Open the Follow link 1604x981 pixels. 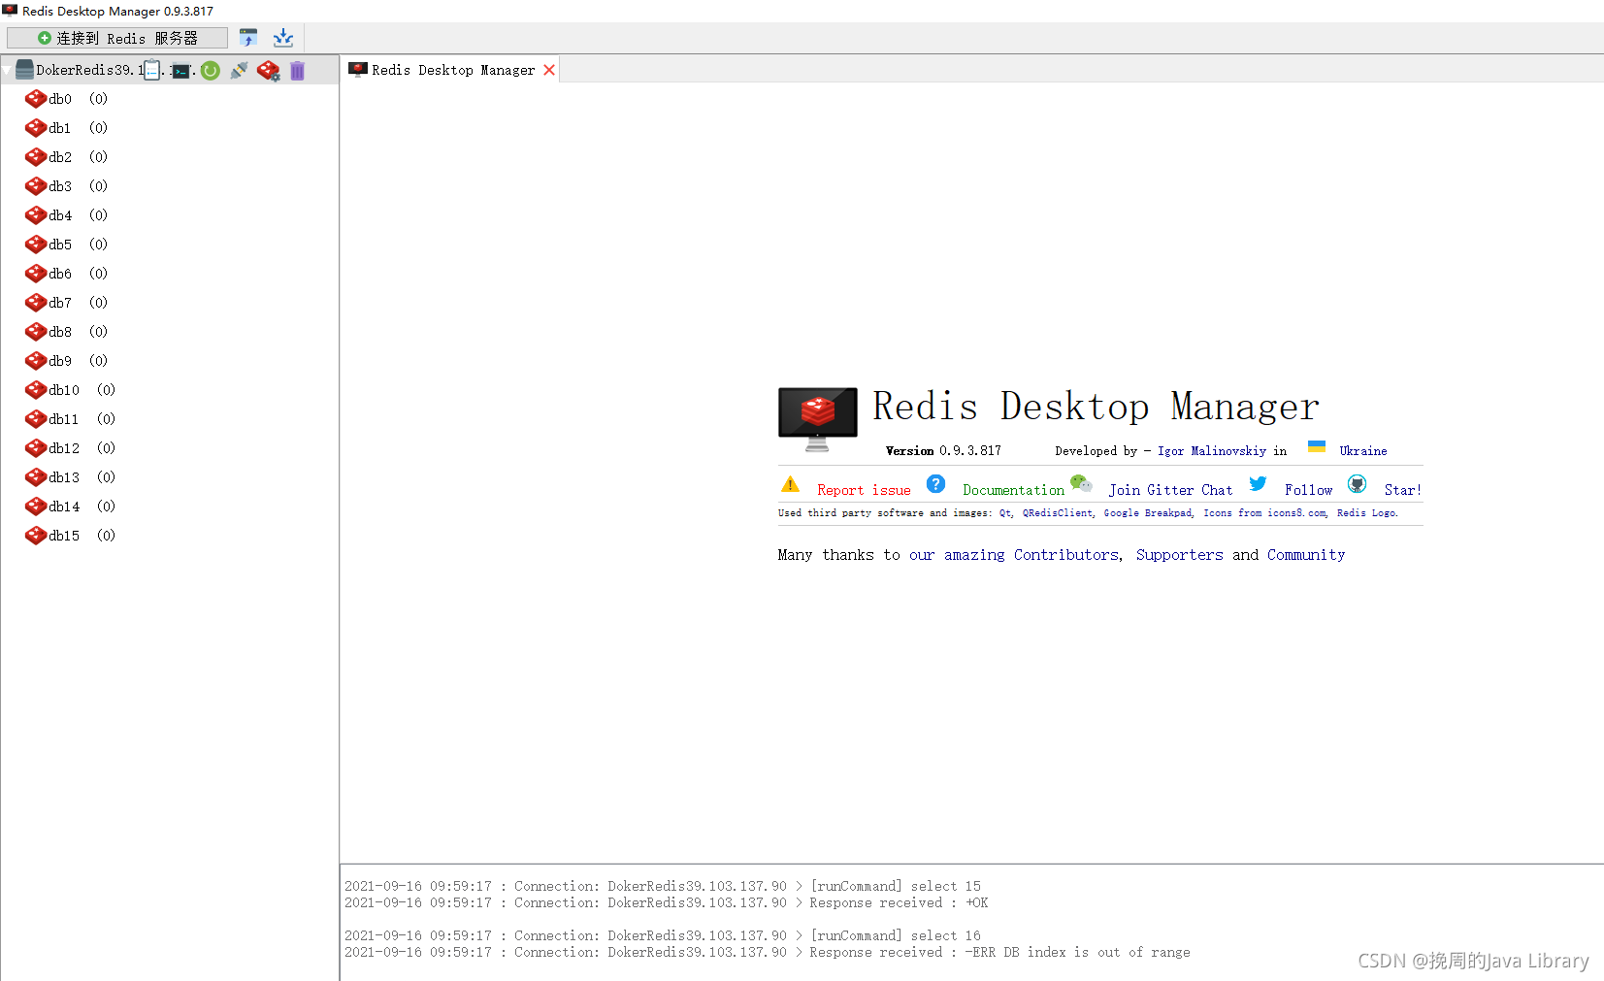click(x=1308, y=490)
